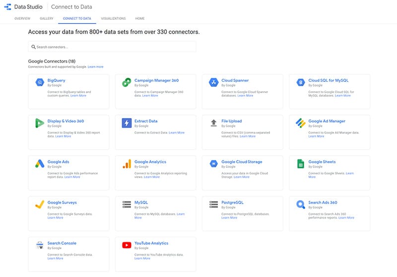Open Learn more link under Google Connectors
The image size is (397, 277).
[x=95, y=67]
